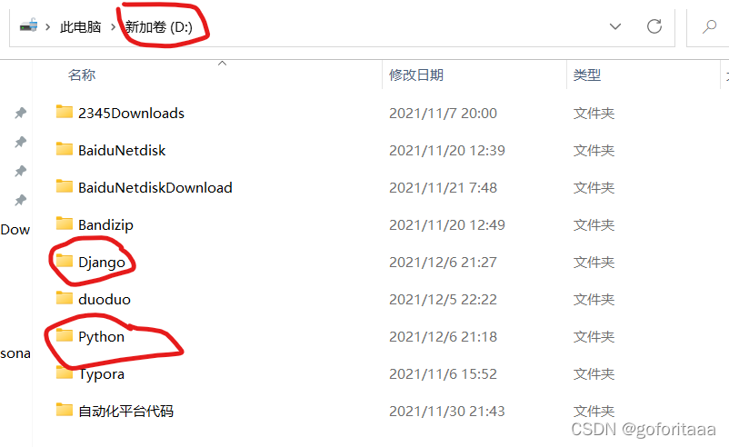The width and height of the screenshot is (729, 447).
Task: Select the 2345Downloads folder
Action: (120, 113)
